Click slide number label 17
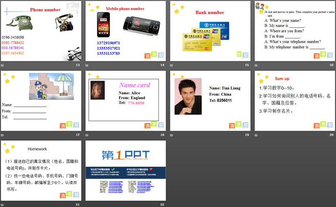336x207 pixels. (x=78, y=134)
